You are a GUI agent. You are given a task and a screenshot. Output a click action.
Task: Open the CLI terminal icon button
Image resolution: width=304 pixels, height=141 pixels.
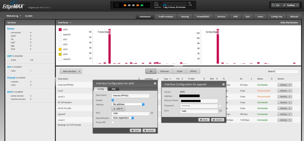pyautogui.click(x=276, y=5)
